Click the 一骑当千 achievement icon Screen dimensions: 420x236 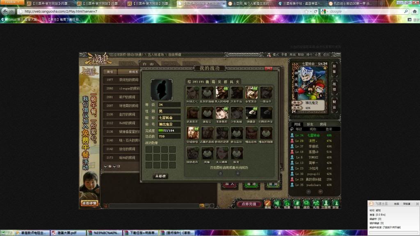tap(266, 93)
